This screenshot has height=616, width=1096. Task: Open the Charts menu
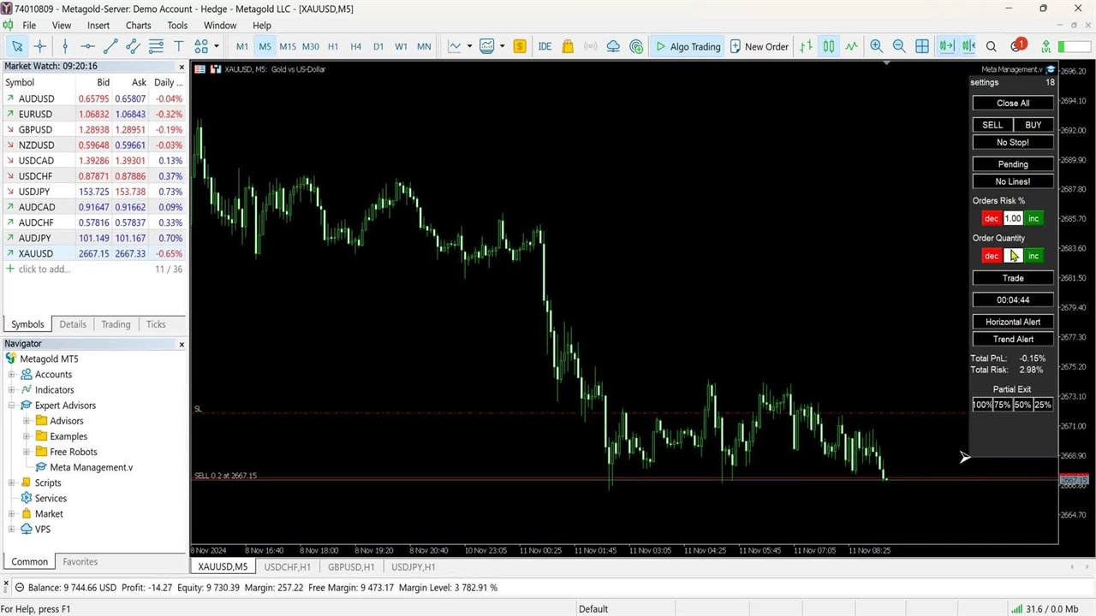[x=138, y=26]
